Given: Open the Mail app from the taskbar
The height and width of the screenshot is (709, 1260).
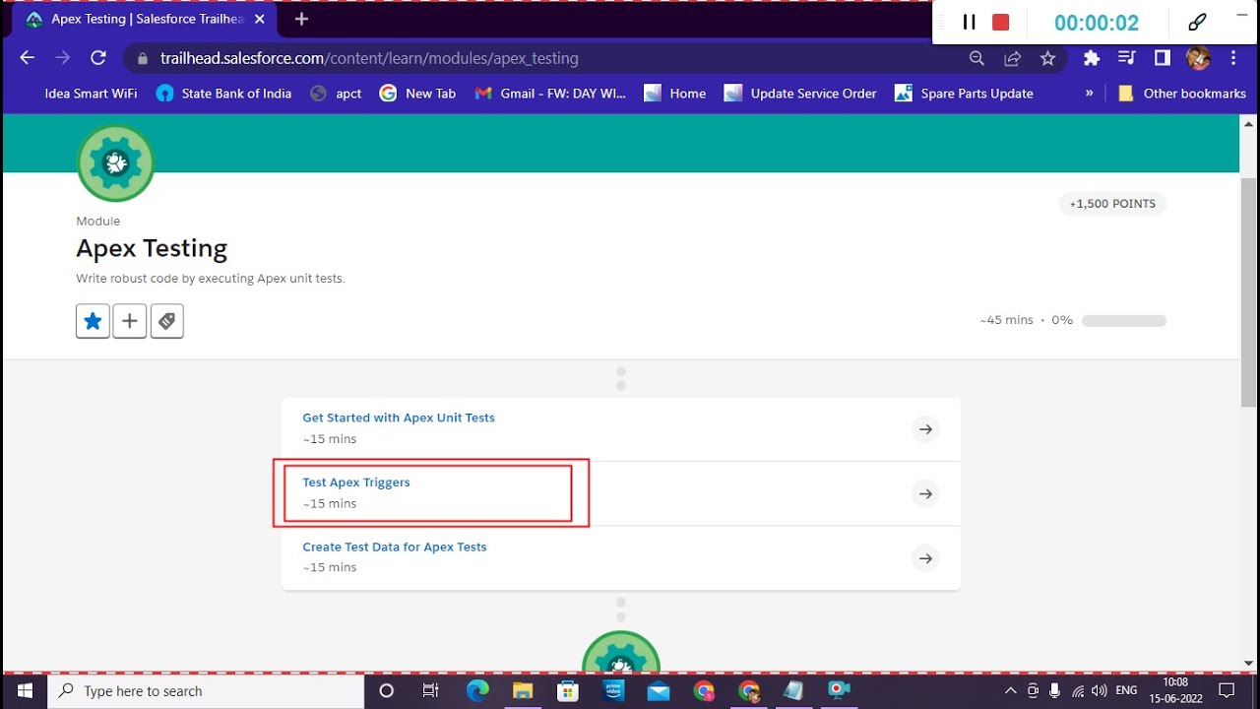Looking at the screenshot, I should pos(659,691).
